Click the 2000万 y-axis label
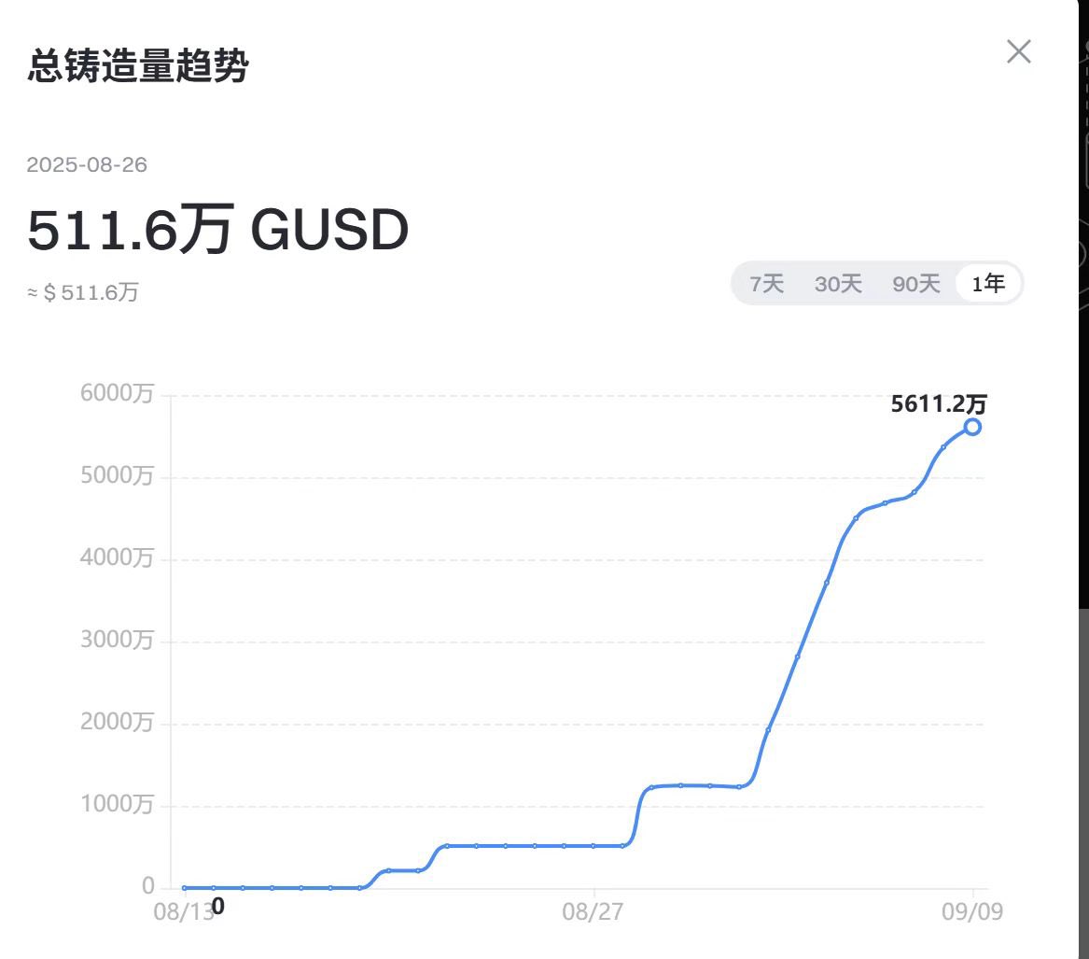Viewport: 1089px width, 959px height. (118, 723)
